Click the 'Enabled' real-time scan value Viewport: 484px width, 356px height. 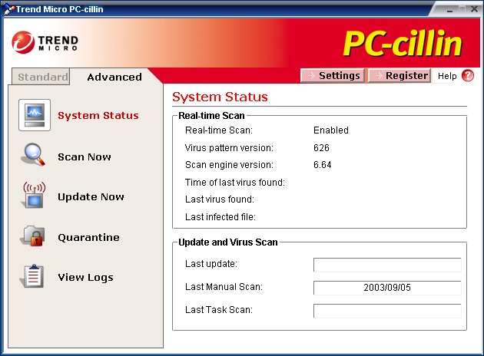coord(331,130)
